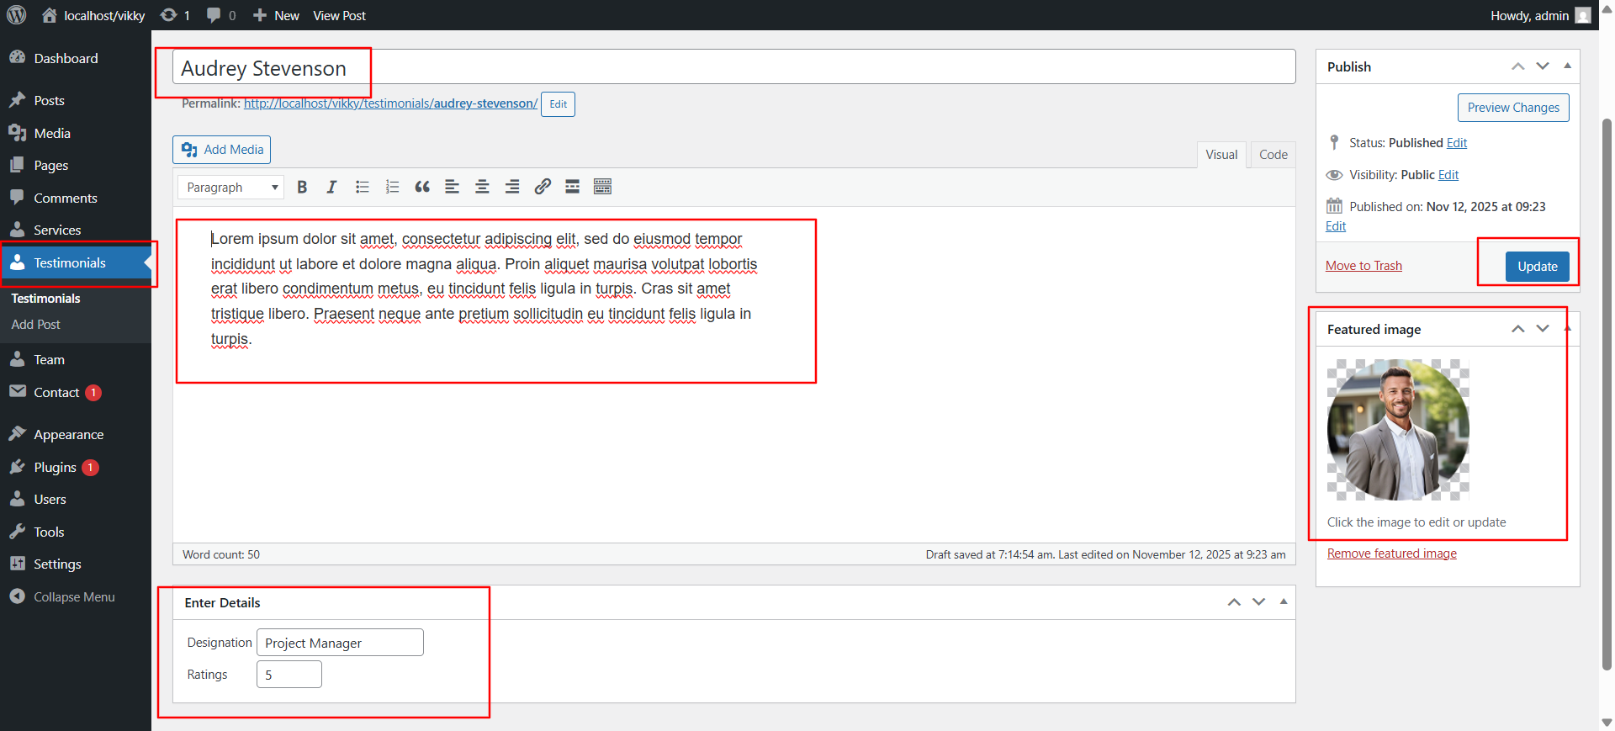This screenshot has width=1615, height=731.
Task: Apply blockquote formatting
Action: (x=422, y=187)
